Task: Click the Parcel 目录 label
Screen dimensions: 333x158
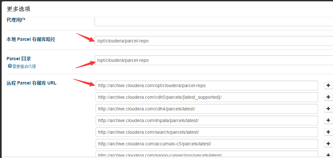Action: coord(19,59)
